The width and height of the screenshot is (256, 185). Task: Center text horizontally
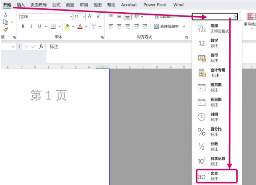[x=119, y=26]
